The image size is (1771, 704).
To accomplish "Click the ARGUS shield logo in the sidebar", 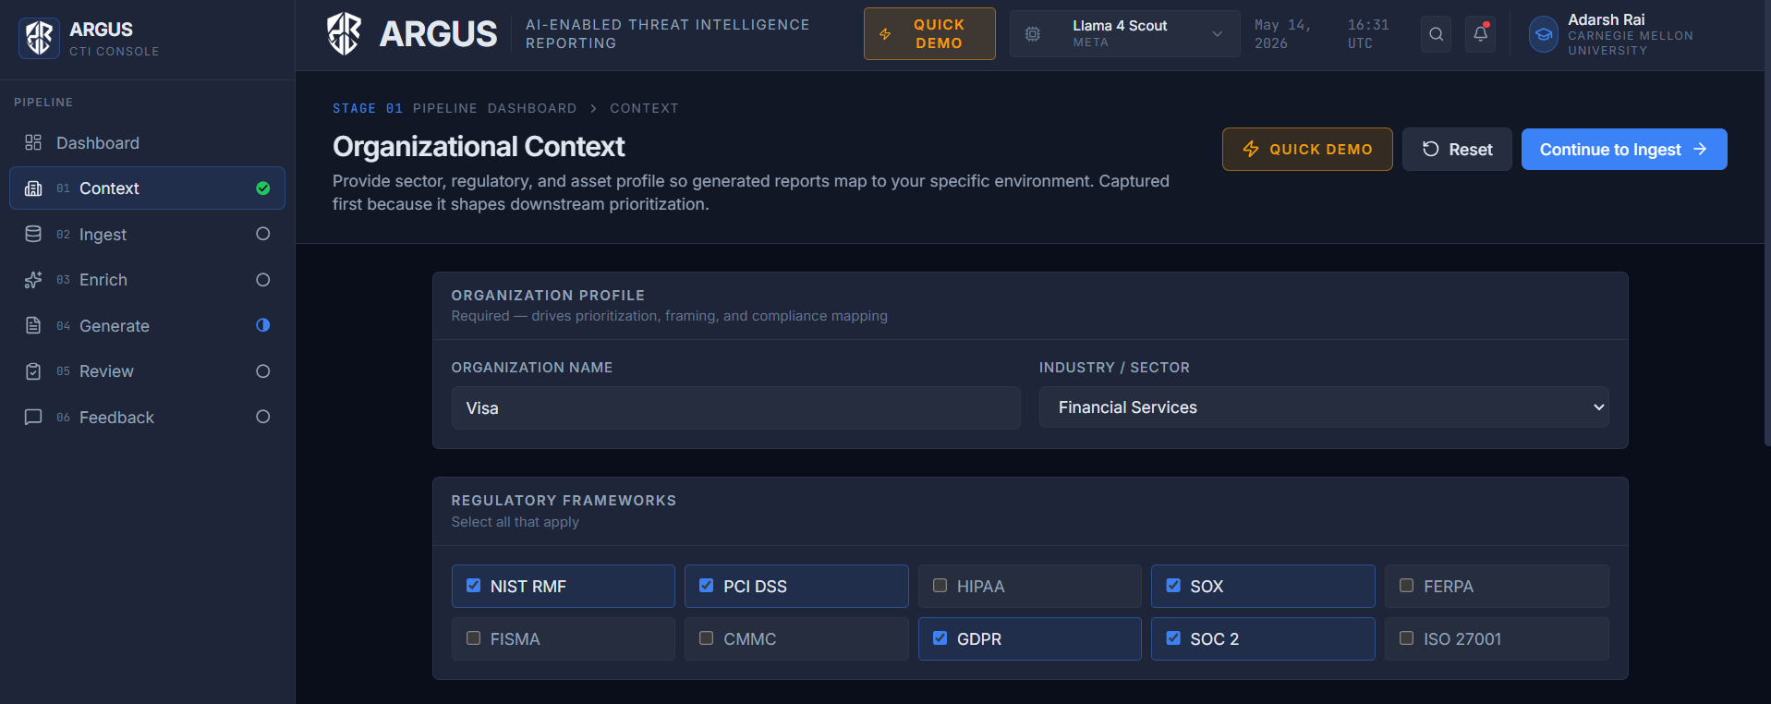I will 39,38.
